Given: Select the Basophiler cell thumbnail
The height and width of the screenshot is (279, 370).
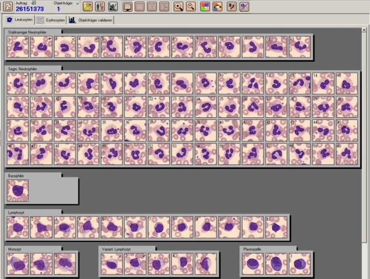Looking at the screenshot, I should tap(18, 190).
